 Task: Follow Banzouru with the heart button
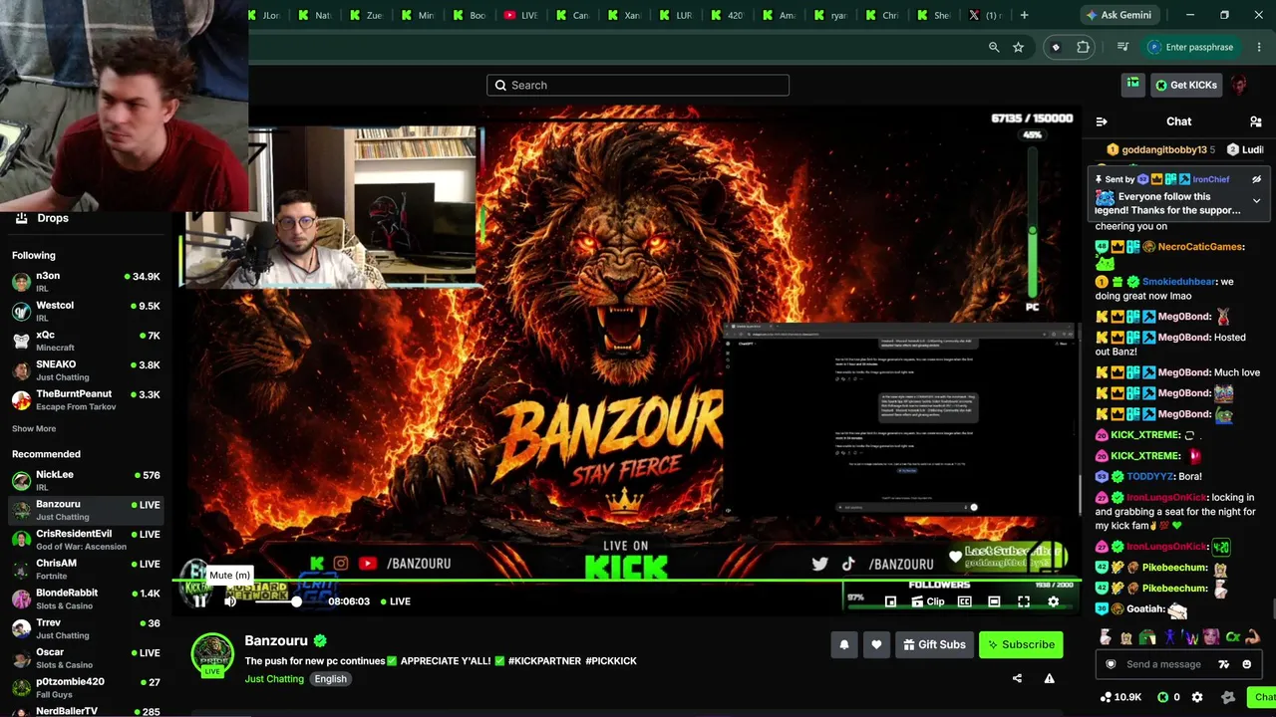pos(876,644)
